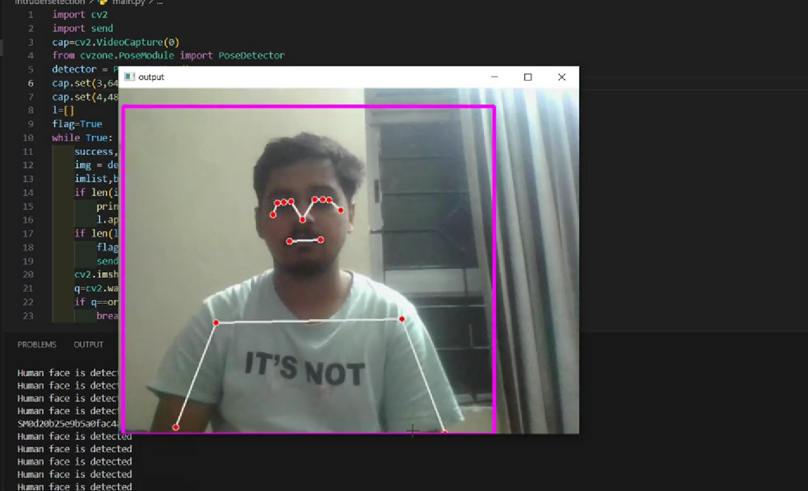Place cursor on 'import cv2' line
This screenshot has width=808, height=491.
click(80, 14)
